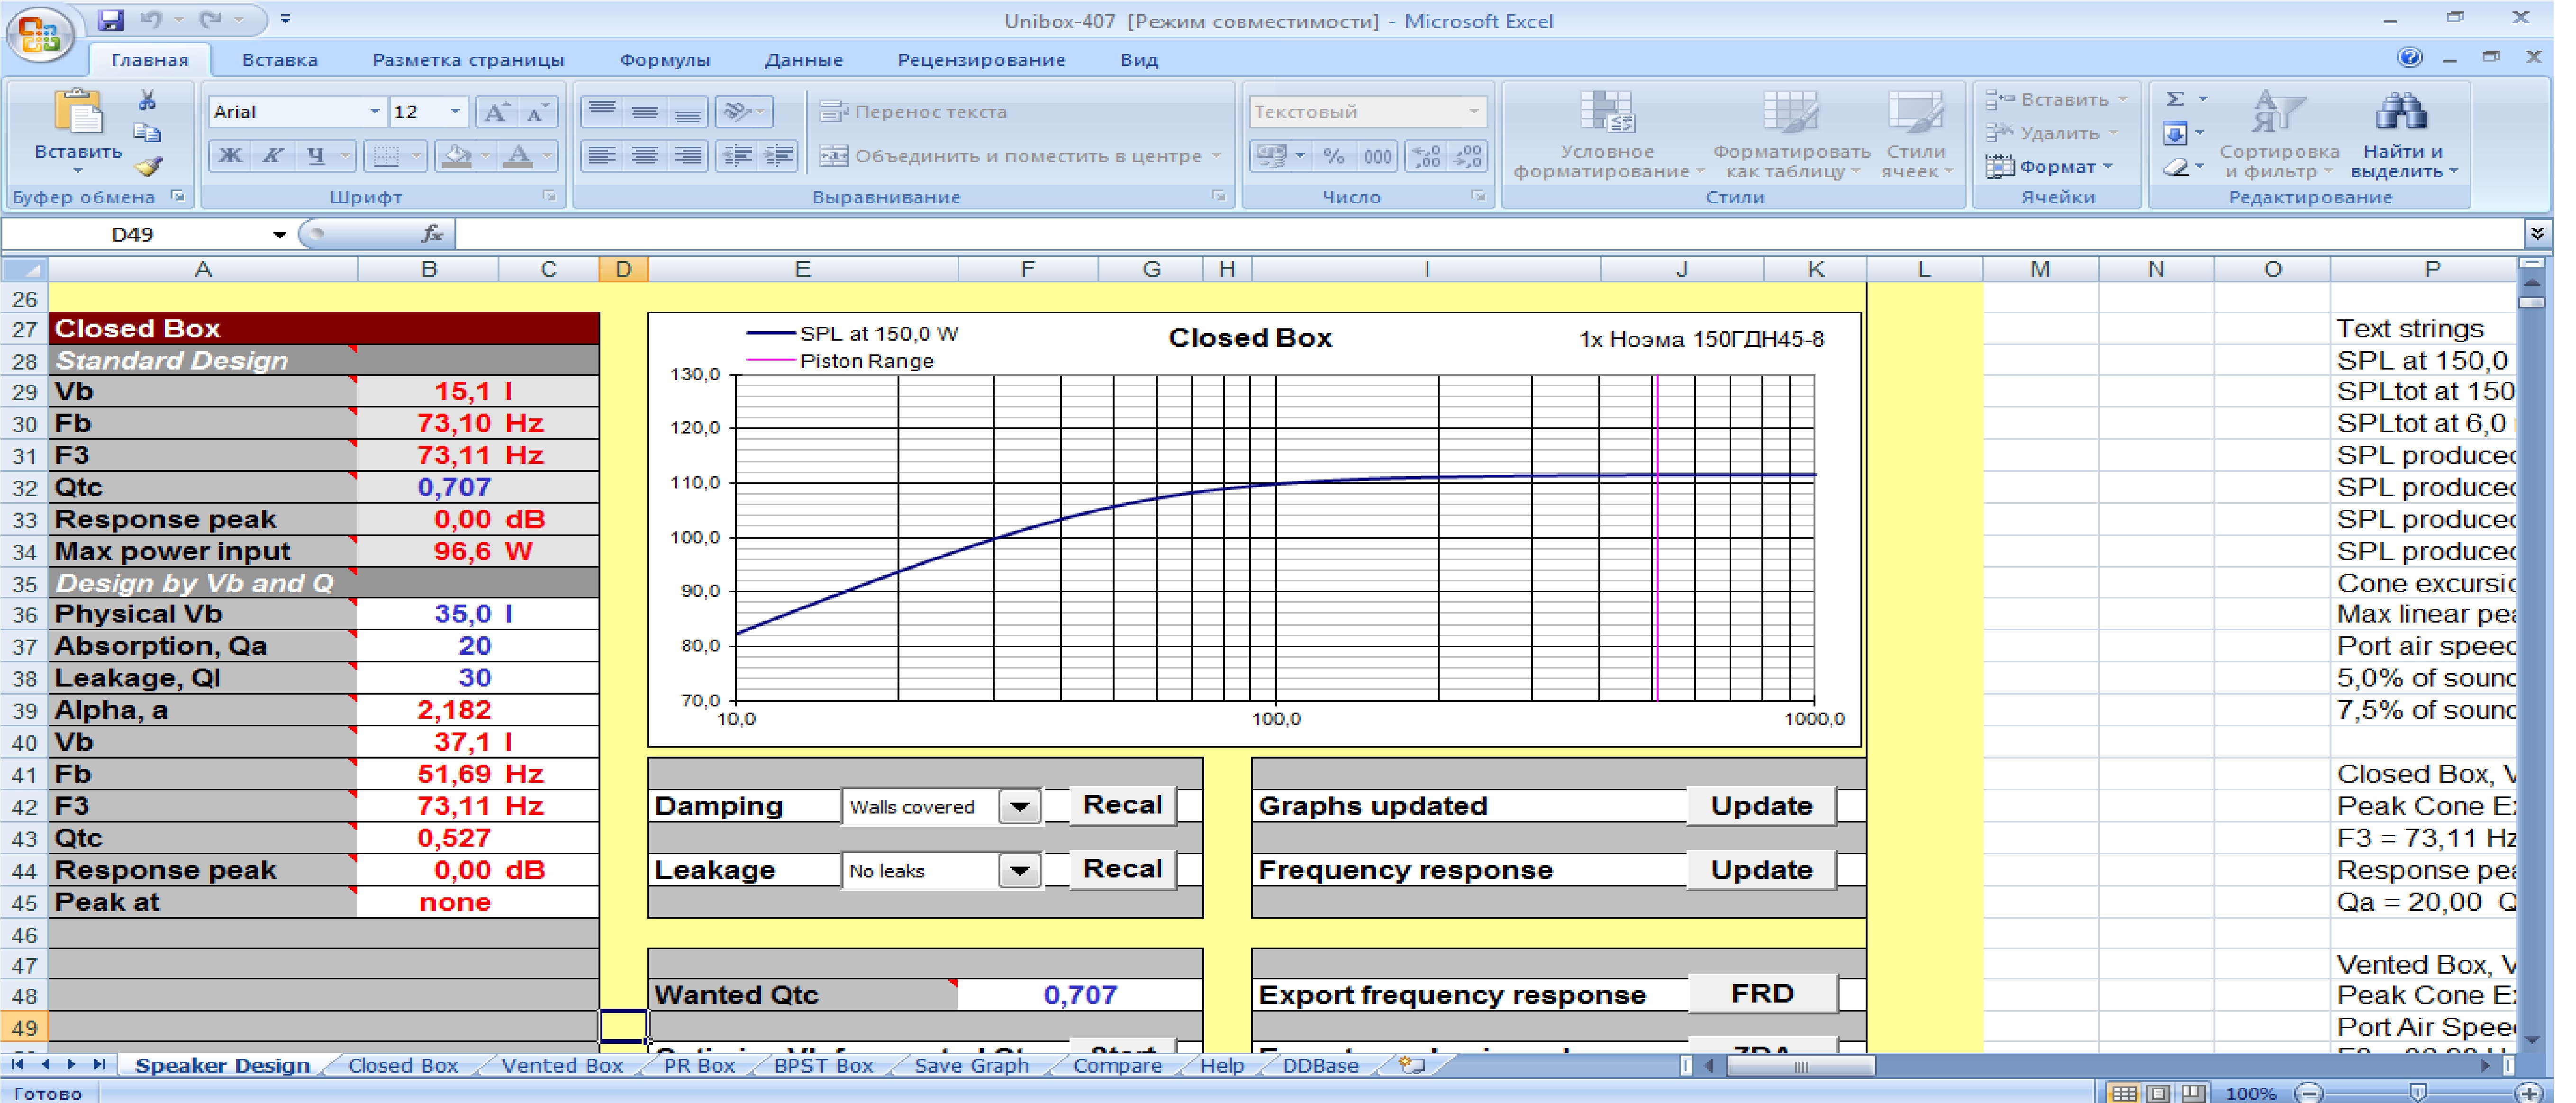Click the Format Painter brush icon
2576x1103 pixels.
(x=149, y=166)
